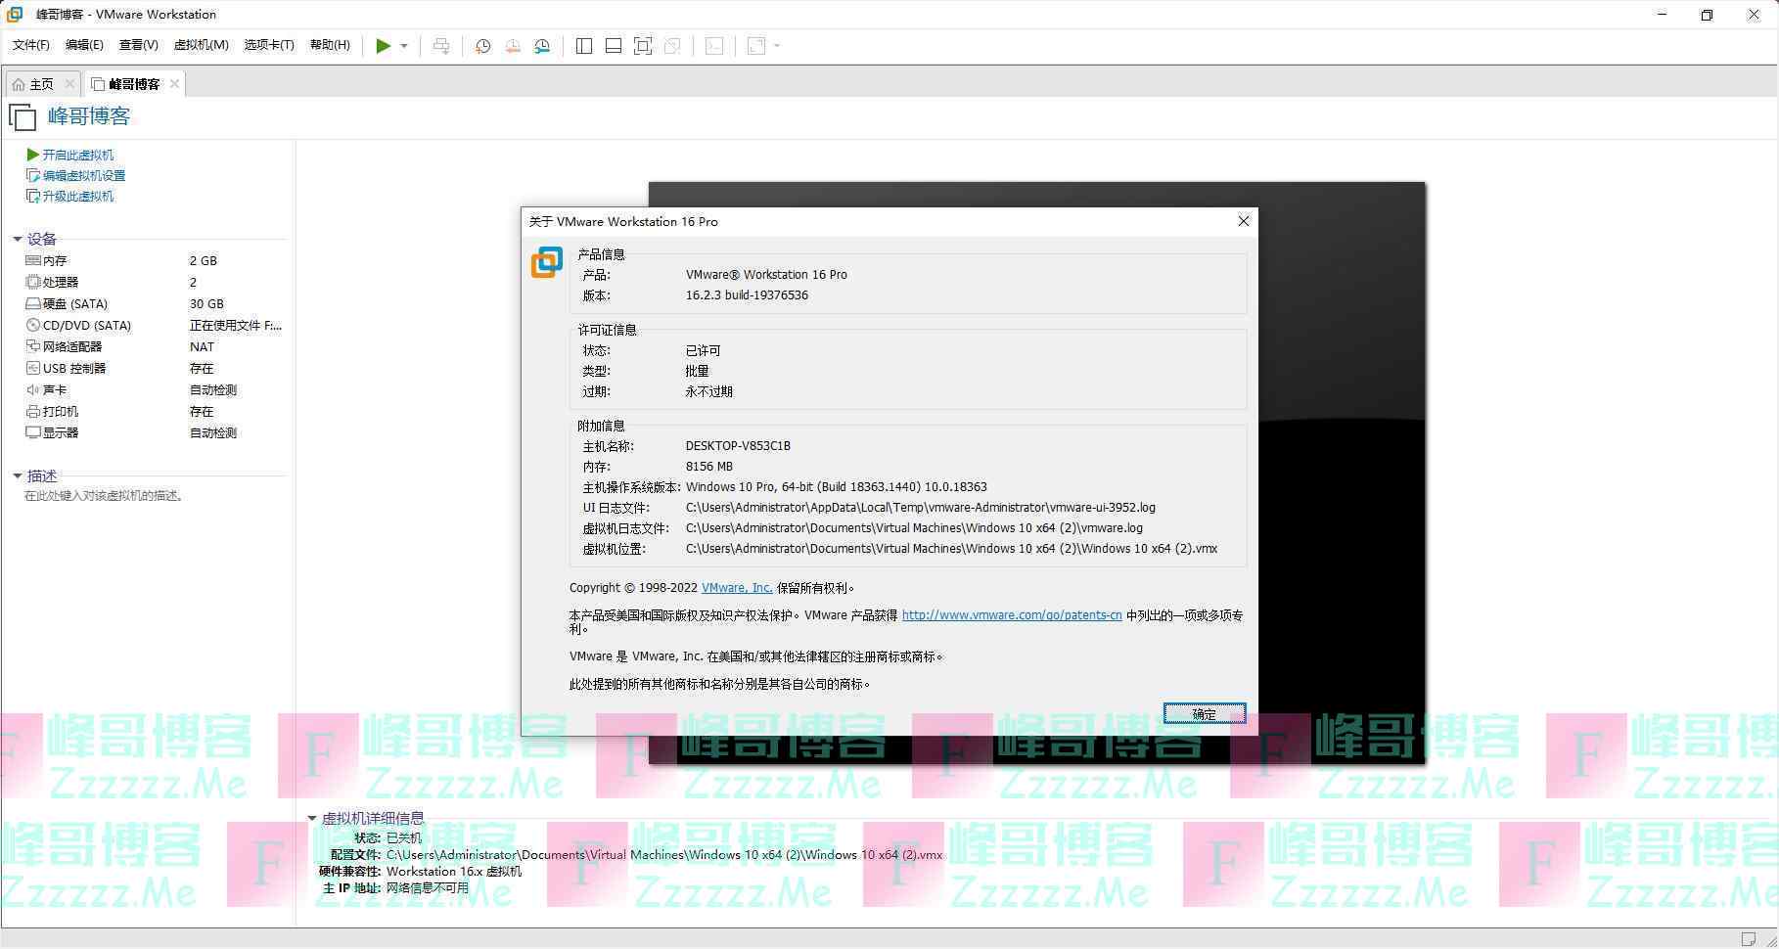This screenshot has height=949, width=1779.
Task: Click the status bar icon at bottom right
Action: pos(1749,939)
